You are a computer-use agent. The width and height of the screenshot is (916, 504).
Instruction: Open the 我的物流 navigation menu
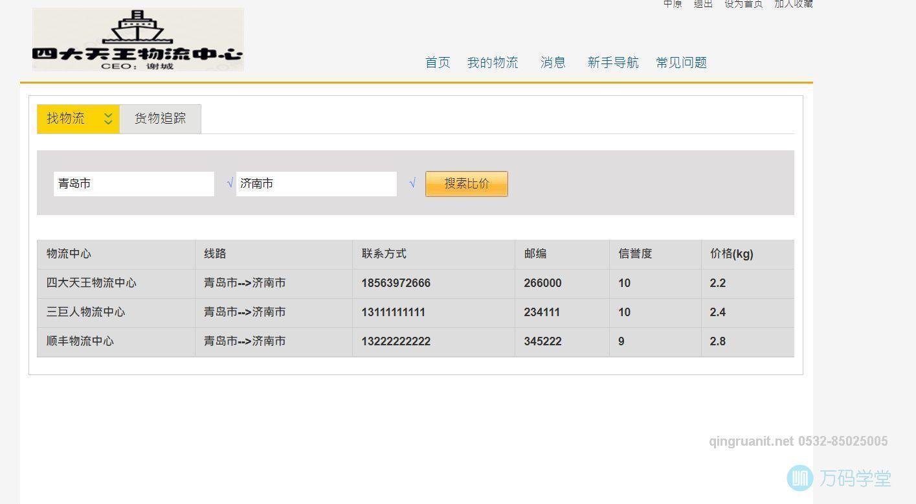(x=493, y=62)
